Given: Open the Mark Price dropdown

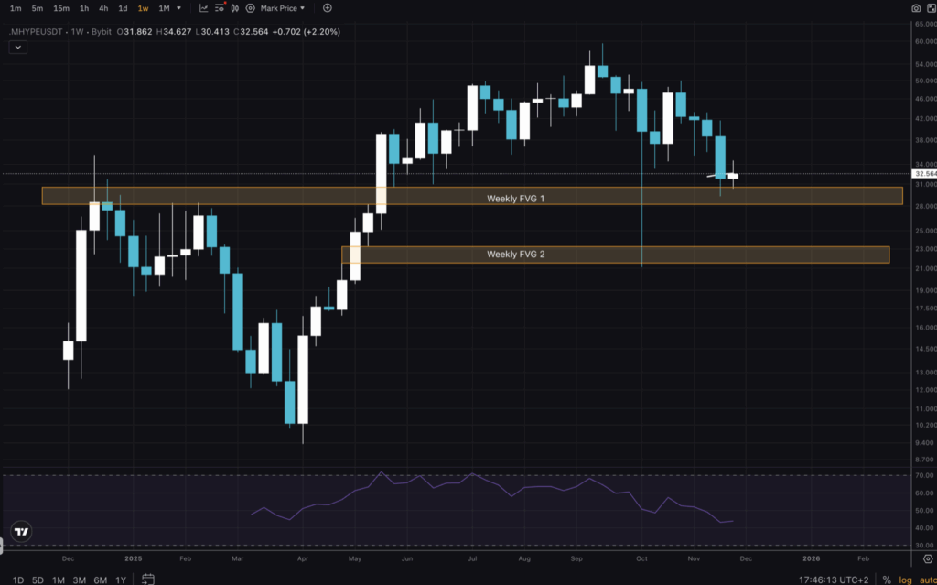Looking at the screenshot, I should click(278, 8).
